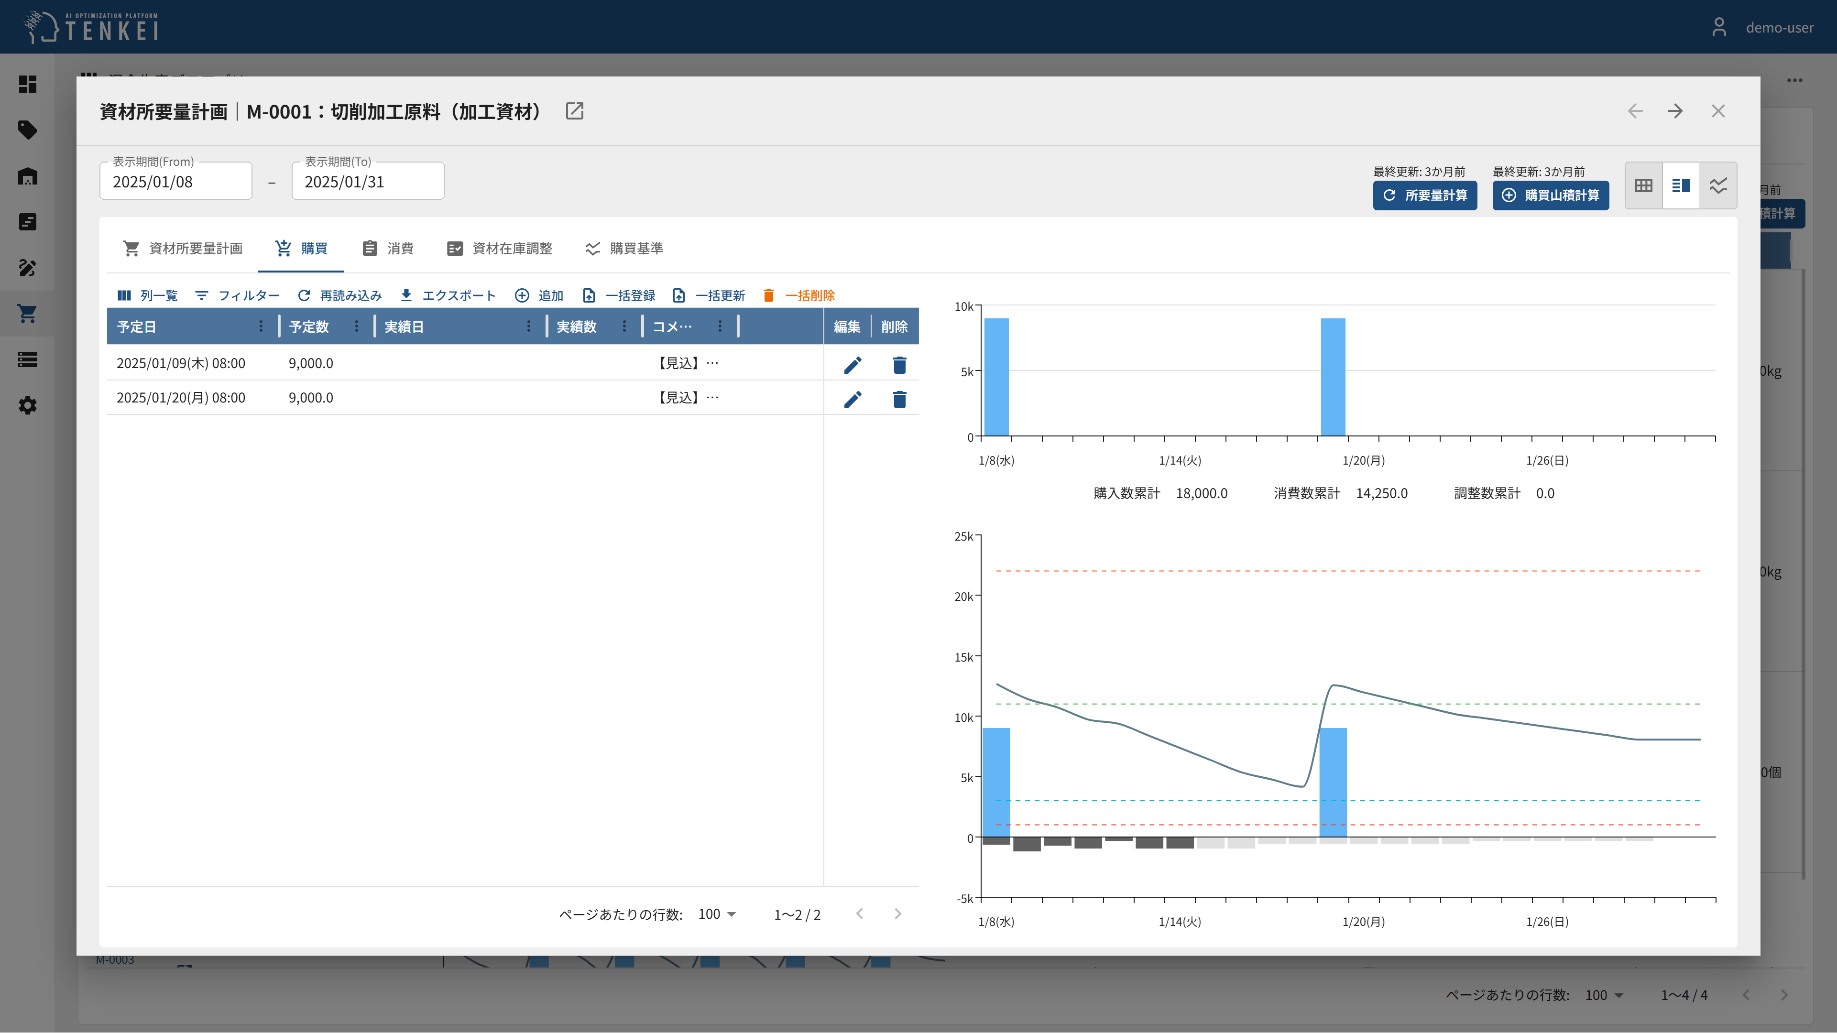Edit the 2025/01/09 purchase row

tap(852, 365)
